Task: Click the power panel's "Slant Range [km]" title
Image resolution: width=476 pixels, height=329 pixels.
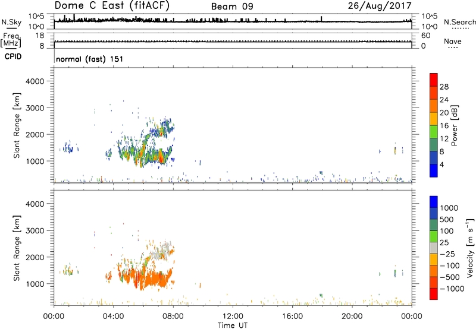Action: 17,125
